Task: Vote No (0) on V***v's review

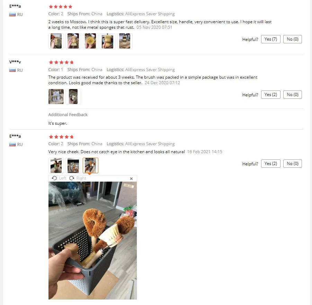Action: [293, 95]
